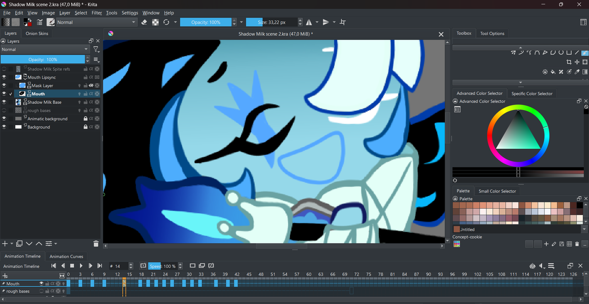This screenshot has height=304, width=589.
Task: Open the layer filter funnel dropdown
Action: [x=96, y=50]
